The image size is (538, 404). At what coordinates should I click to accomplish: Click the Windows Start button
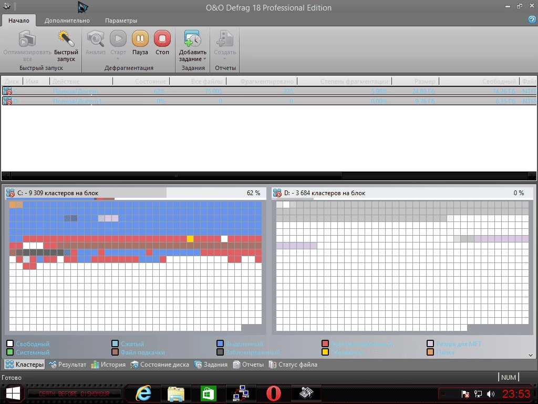point(13,393)
